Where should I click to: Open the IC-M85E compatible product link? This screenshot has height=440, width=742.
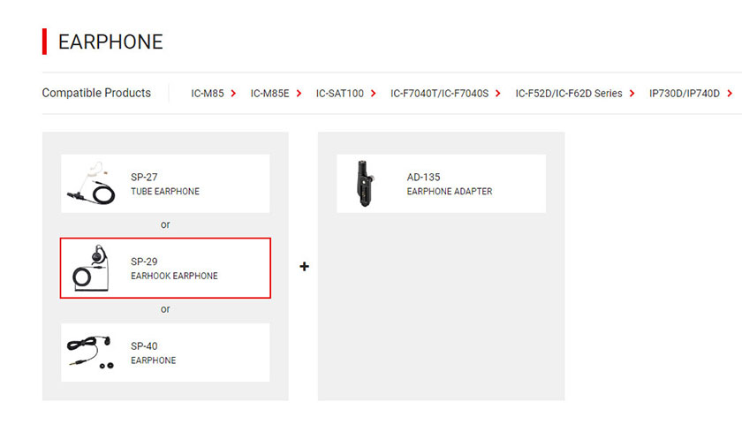point(269,94)
